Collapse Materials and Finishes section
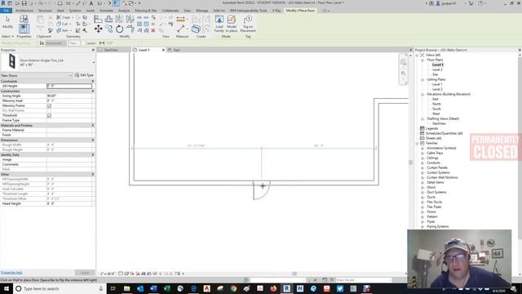Screen dimensions: 522x294 tap(93, 125)
